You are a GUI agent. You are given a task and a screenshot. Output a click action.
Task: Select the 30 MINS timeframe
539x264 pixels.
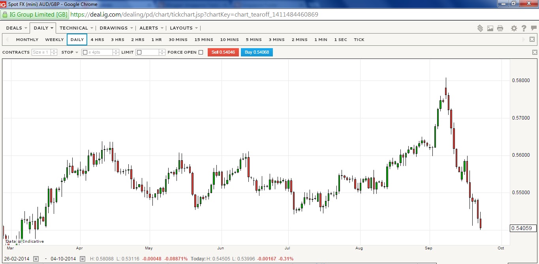point(178,39)
